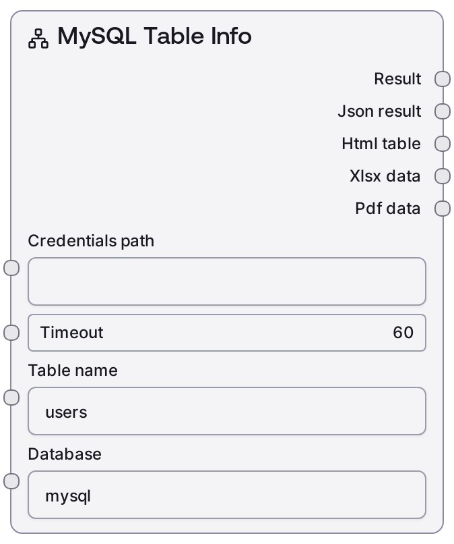Click the Json result output connector
Image resolution: width=454 pixels, height=544 pixels.
(442, 111)
